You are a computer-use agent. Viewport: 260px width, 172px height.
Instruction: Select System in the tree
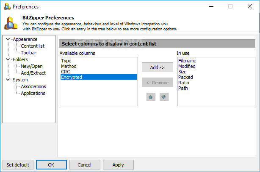coord(20,80)
